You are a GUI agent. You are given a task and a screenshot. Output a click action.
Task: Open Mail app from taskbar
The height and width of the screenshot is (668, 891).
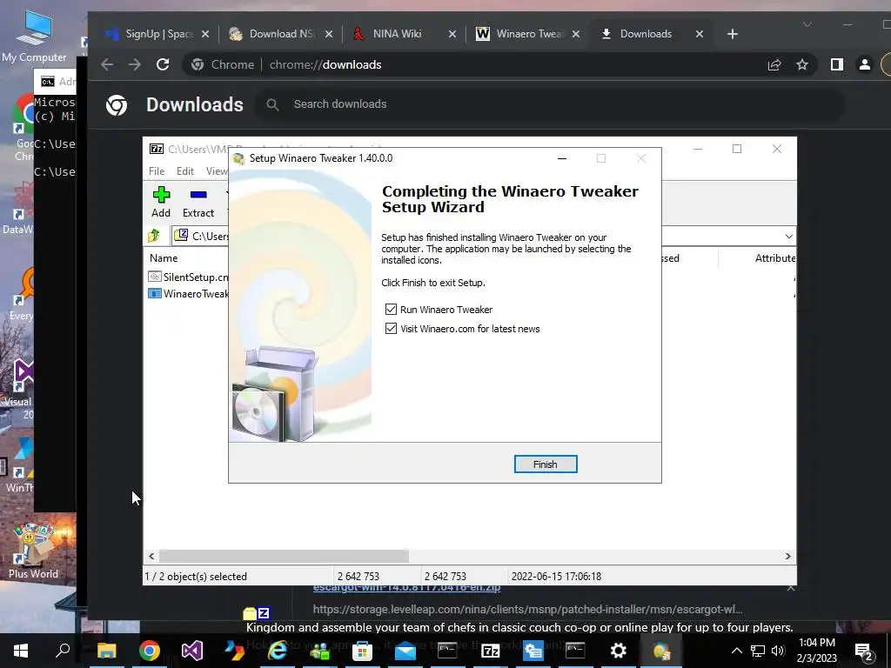click(405, 651)
